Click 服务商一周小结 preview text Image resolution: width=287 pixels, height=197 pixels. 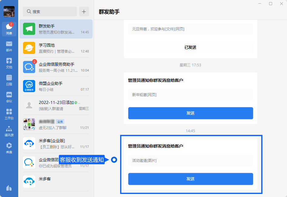click(x=58, y=70)
